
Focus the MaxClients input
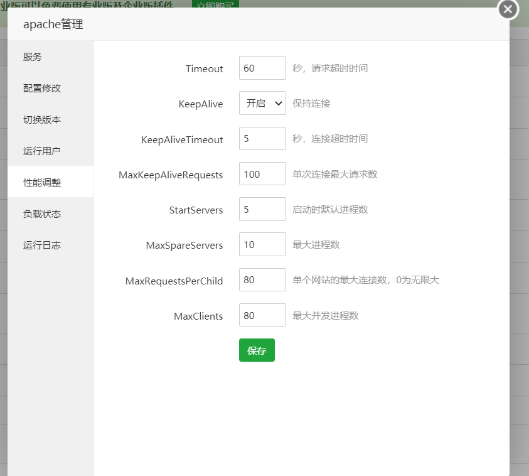click(262, 315)
